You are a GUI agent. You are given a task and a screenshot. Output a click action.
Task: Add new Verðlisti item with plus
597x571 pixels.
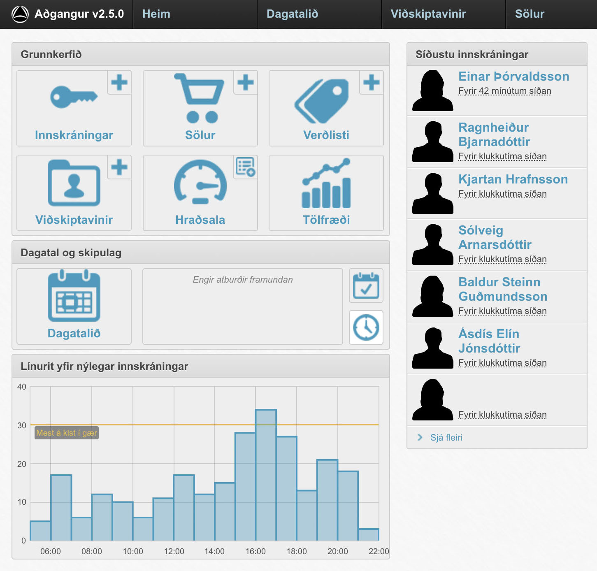371,82
